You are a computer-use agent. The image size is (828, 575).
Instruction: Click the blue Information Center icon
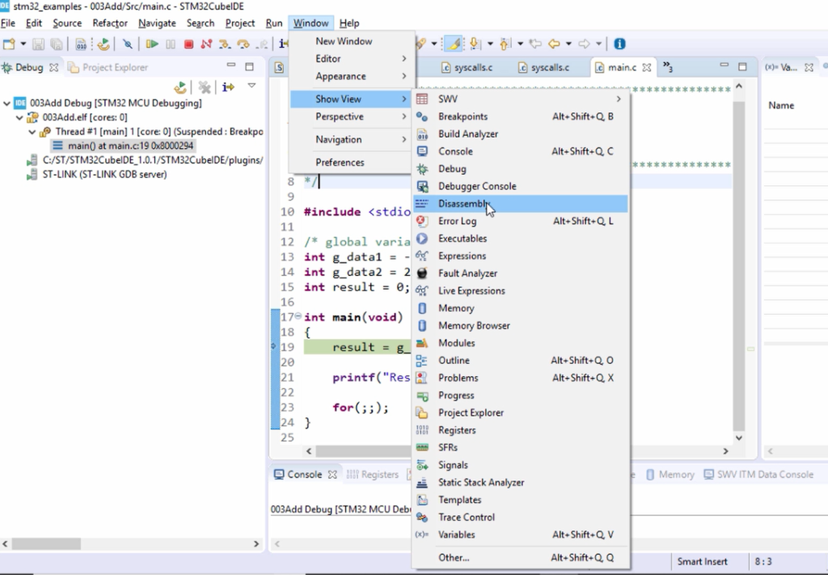(619, 44)
